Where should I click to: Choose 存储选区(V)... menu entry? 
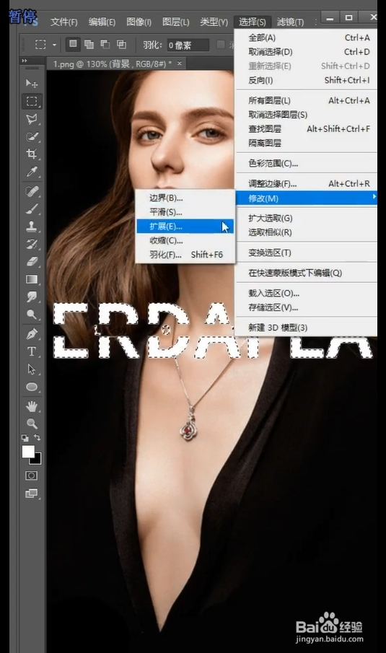307,307
